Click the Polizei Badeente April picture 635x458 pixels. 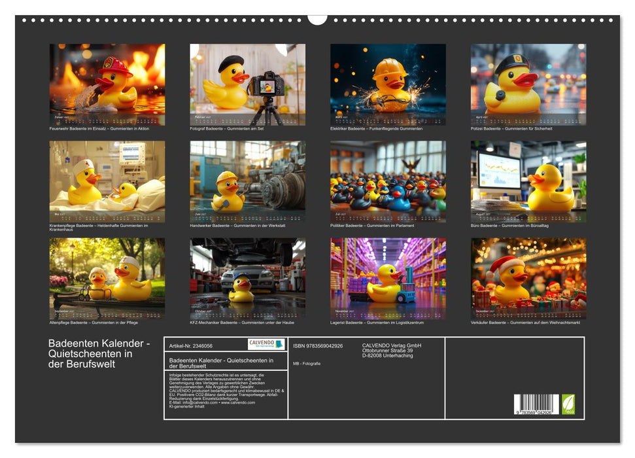tap(528, 84)
